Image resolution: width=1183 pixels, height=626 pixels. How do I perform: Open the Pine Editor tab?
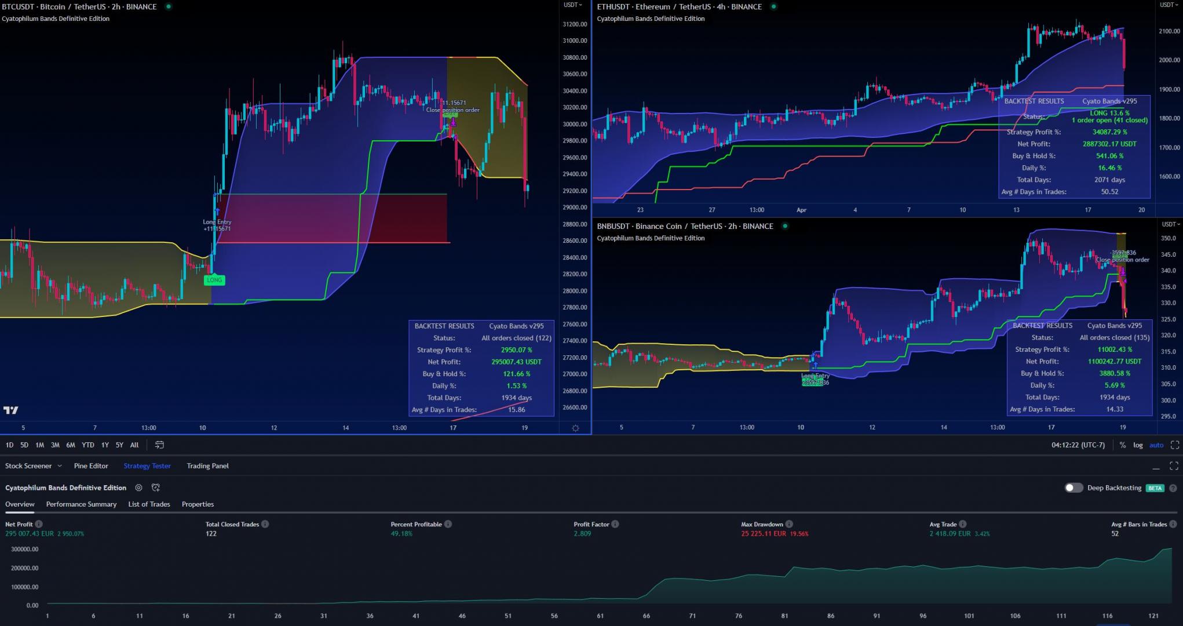point(91,466)
